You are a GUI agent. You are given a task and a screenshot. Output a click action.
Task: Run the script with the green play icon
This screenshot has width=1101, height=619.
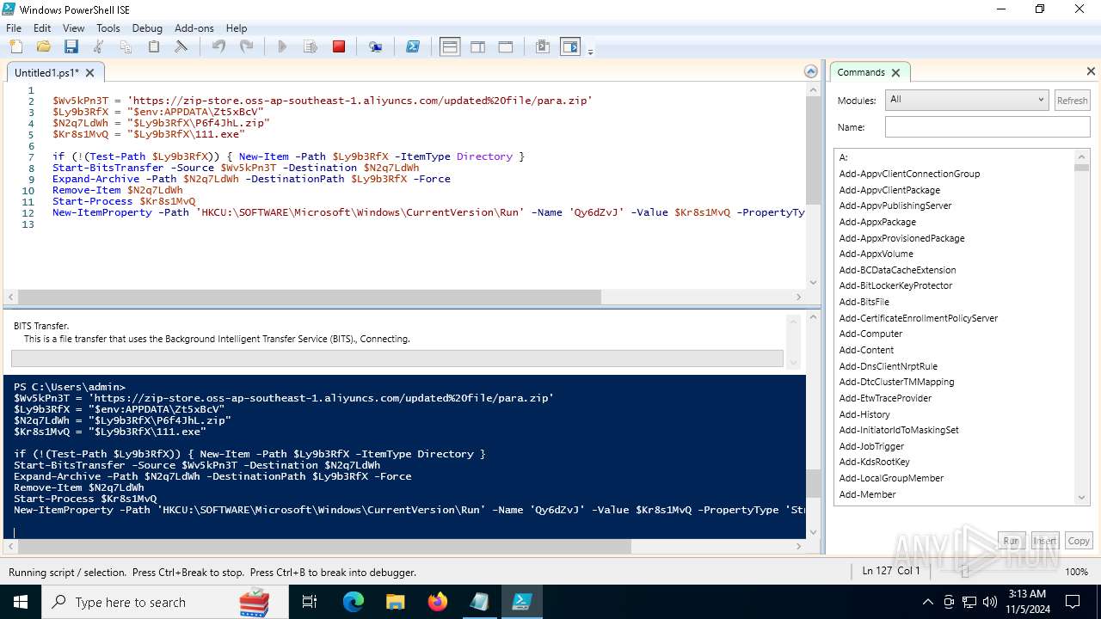coord(282,46)
